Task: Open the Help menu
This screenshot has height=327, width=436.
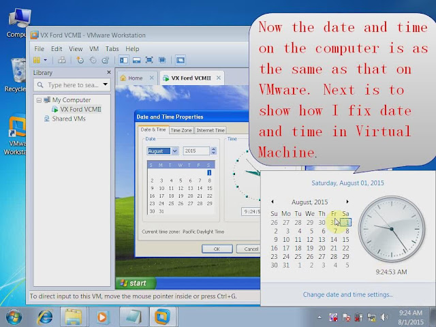Action: 132,49
